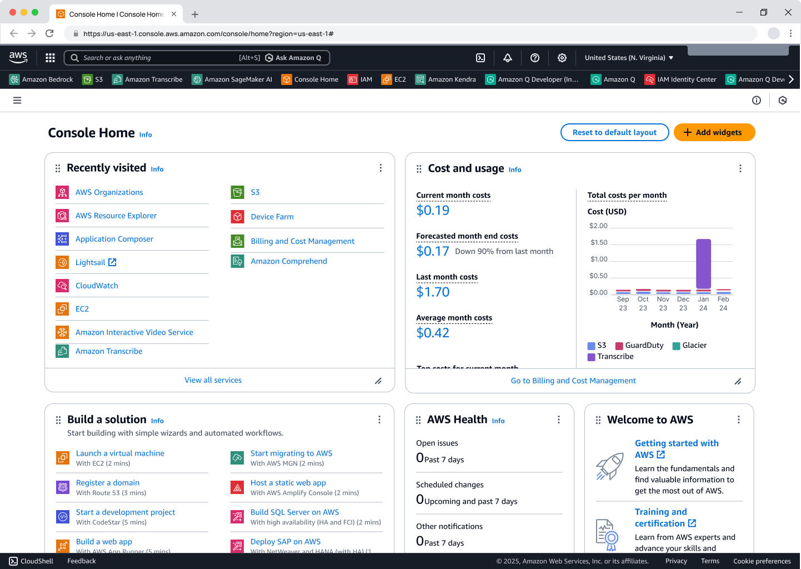Click the resize handle on Cost and usage widget

pyautogui.click(x=738, y=381)
